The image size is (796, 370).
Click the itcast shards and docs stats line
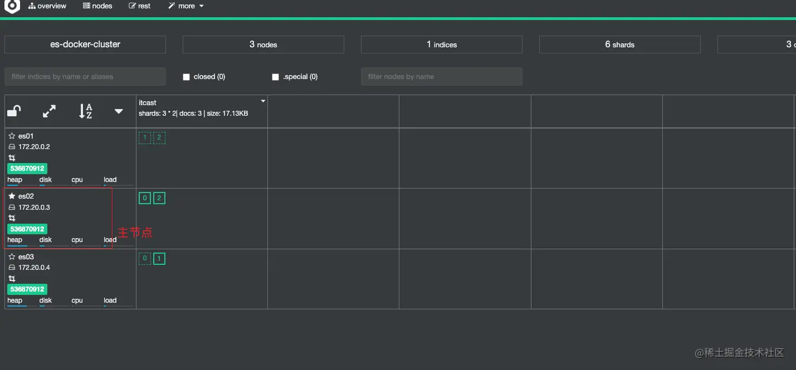pos(193,114)
